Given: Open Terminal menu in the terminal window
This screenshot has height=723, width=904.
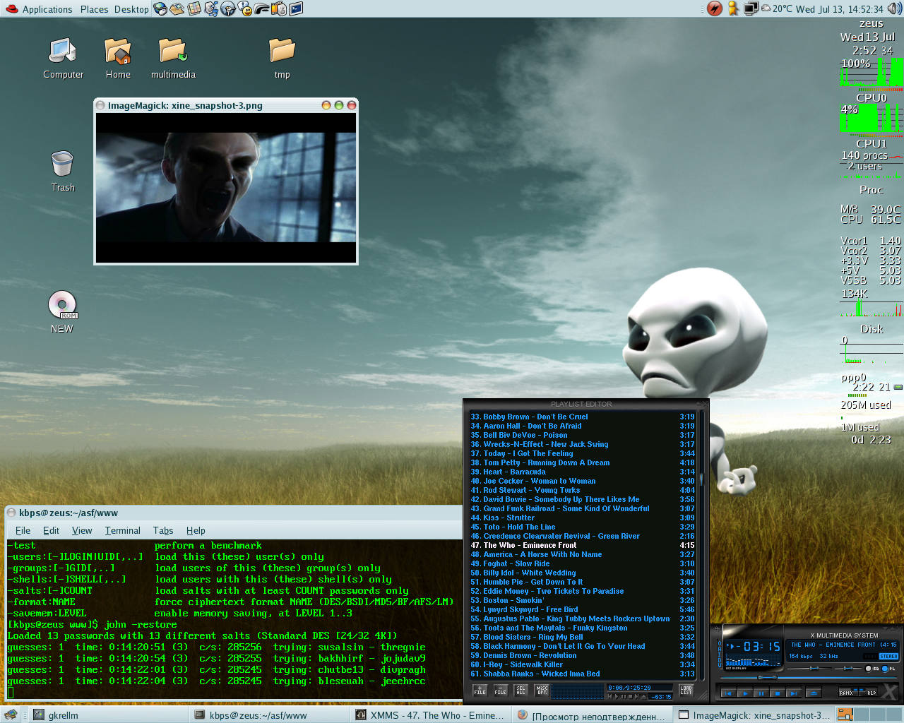Looking at the screenshot, I should 123,530.
